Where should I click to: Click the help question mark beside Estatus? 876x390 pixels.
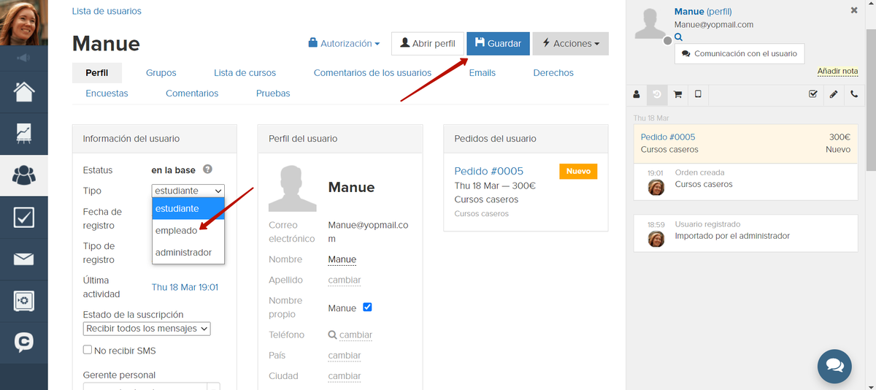[207, 169]
